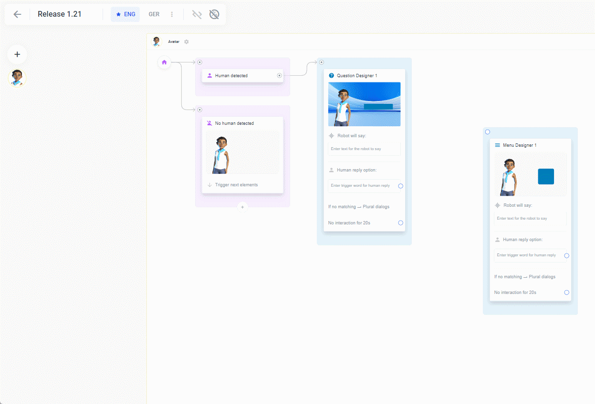Select the avatar thumbnail in left sidebar
This screenshot has width=595, height=404.
pos(17,78)
